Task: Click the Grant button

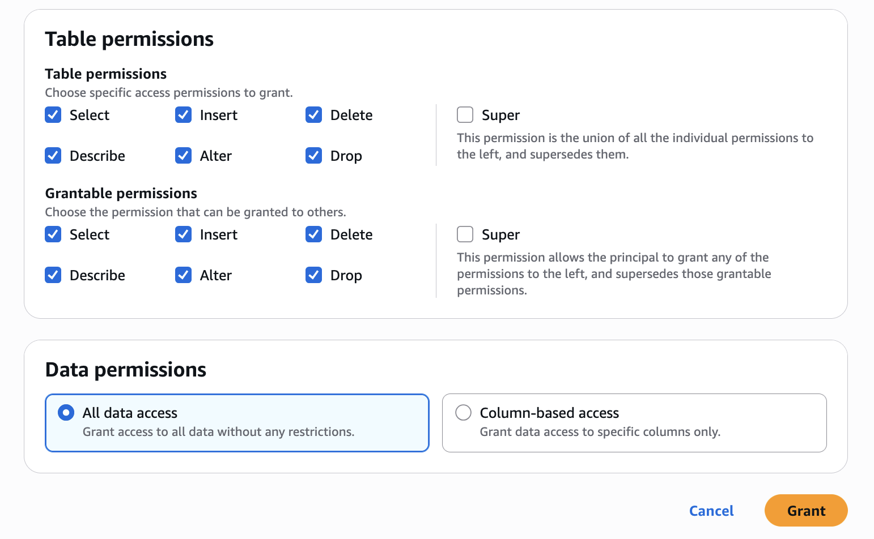Action: tap(805, 511)
